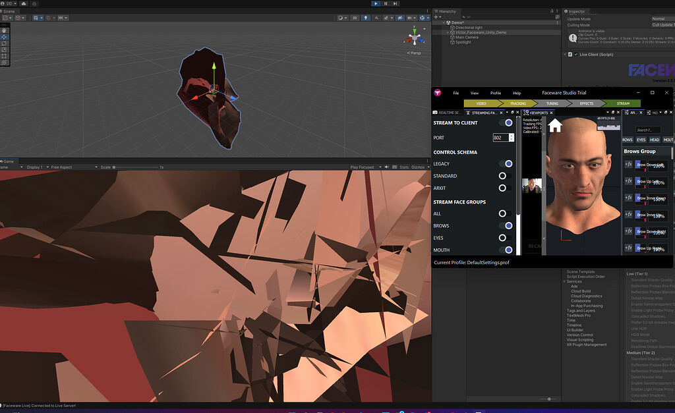Open the Update Mode dropdown in the Inspector

point(659,18)
